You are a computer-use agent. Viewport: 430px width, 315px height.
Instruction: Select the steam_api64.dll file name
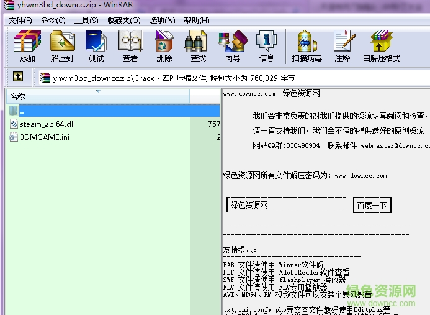(47, 124)
